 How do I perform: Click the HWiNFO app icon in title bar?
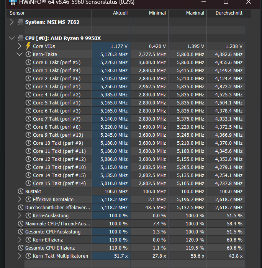click(13, 2)
